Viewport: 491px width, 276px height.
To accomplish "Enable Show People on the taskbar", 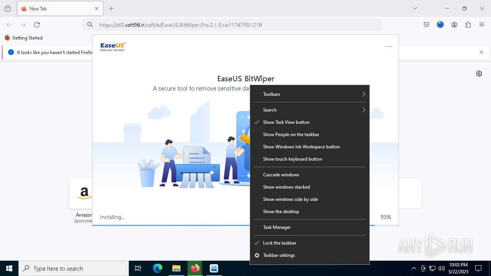I will click(310, 135).
